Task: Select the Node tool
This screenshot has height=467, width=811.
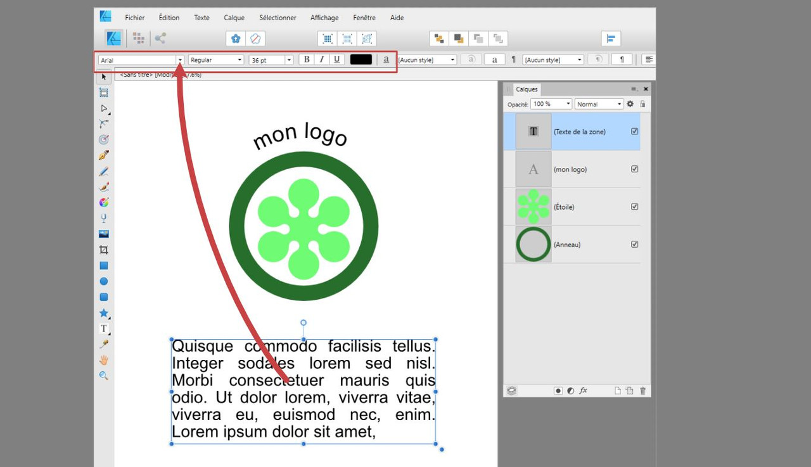Action: tap(104, 108)
